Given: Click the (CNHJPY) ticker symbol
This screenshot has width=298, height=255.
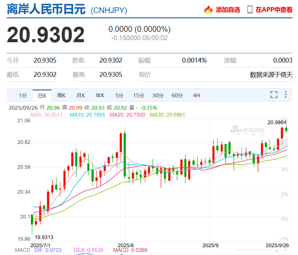Looking at the screenshot, I should (109, 10).
